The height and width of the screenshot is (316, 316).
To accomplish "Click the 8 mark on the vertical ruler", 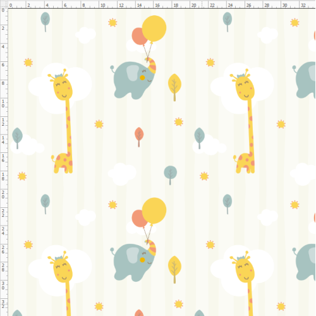I will click(3, 83).
